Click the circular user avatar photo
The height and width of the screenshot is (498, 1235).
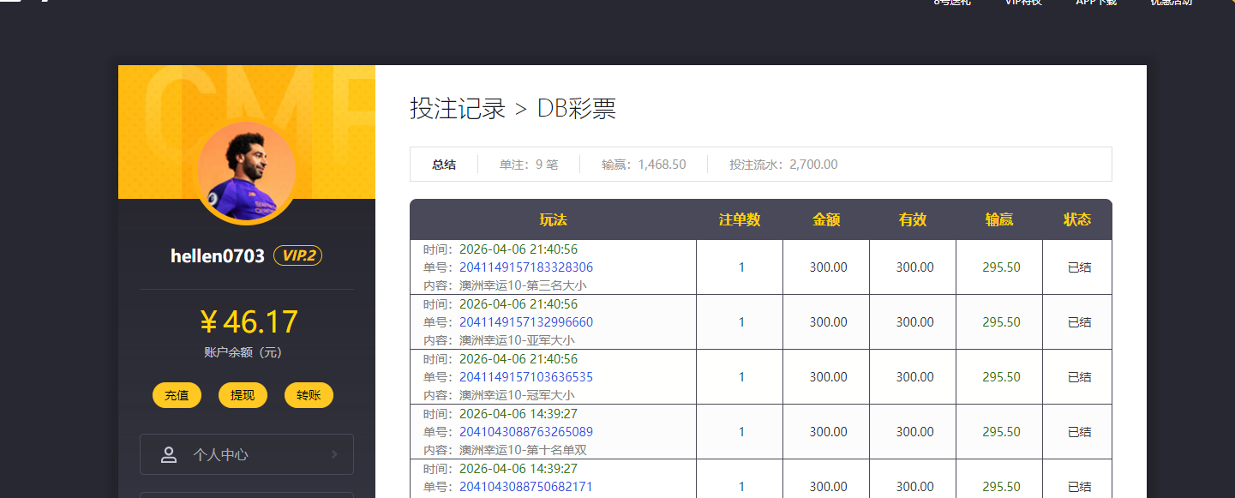point(246,171)
